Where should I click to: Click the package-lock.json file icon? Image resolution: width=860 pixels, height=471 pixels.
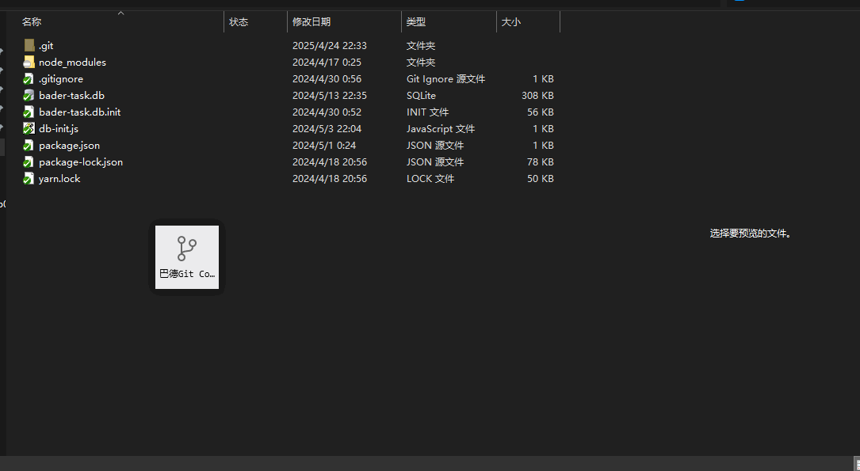pos(29,162)
